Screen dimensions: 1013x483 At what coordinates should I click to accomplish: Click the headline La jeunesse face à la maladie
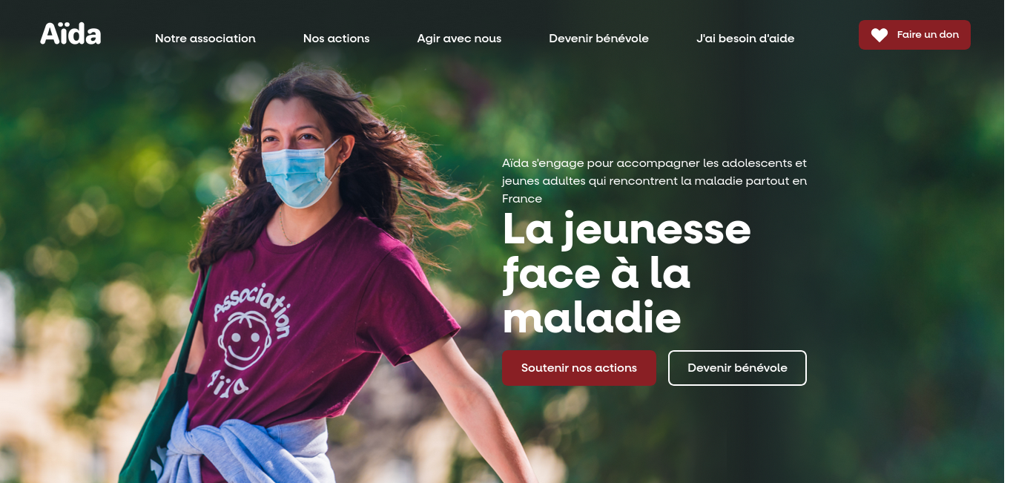click(627, 274)
